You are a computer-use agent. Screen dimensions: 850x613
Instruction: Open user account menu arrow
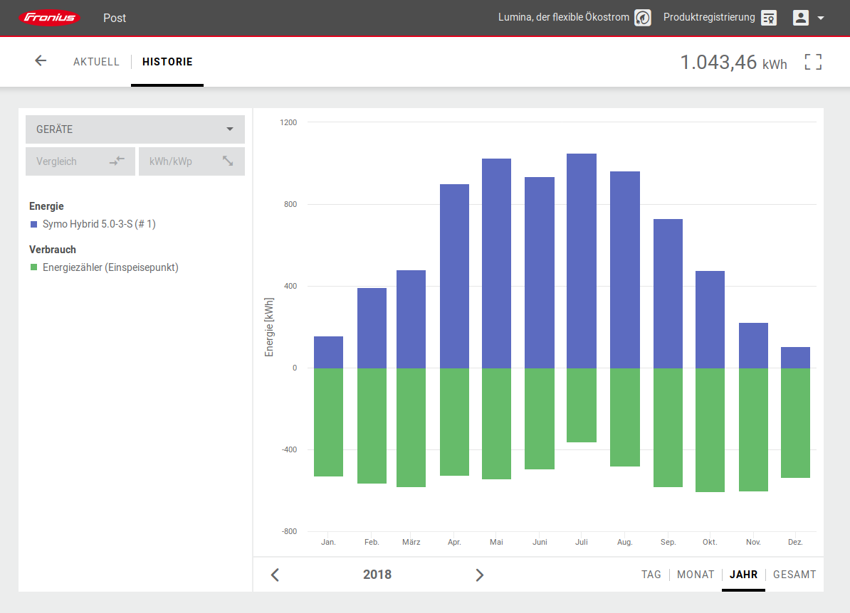[x=821, y=18]
